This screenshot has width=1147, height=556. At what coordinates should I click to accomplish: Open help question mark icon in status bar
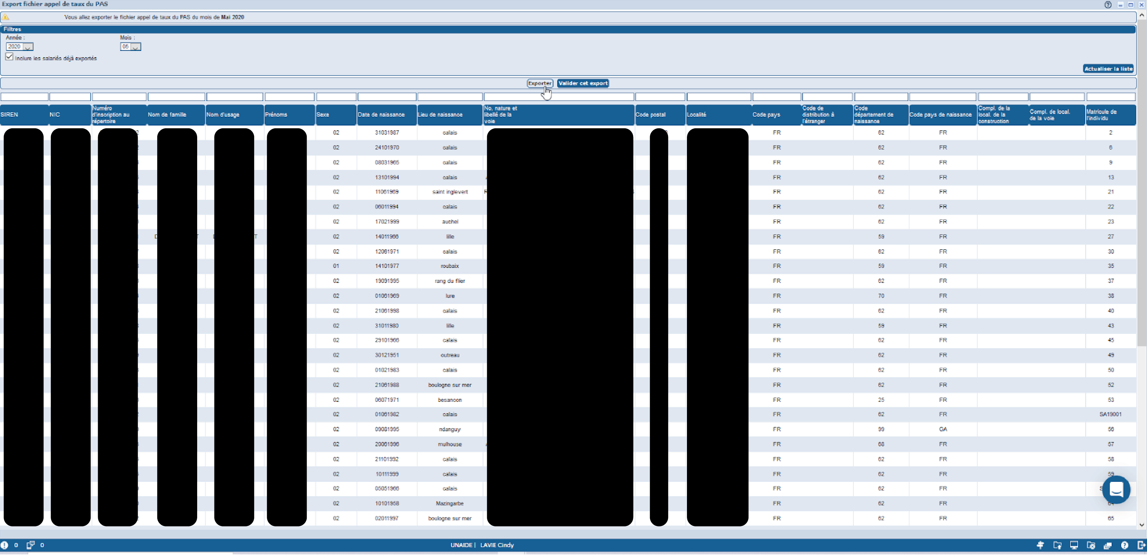1125,545
